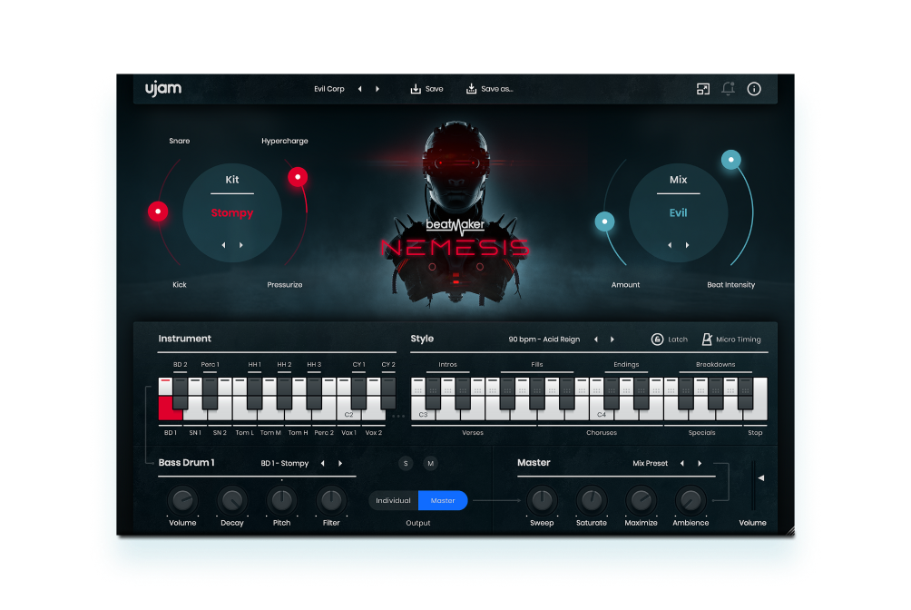Click the Bass Drum Volume knob
The width and height of the screenshot is (911, 610).
[182, 500]
